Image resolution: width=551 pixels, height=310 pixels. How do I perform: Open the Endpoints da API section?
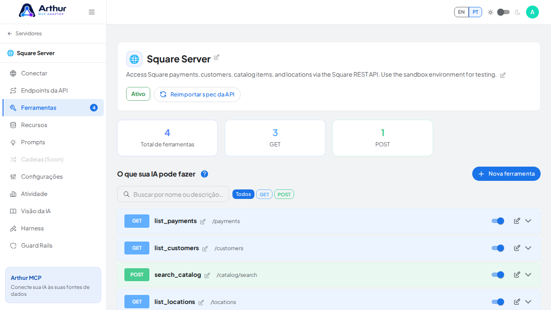coord(53,90)
